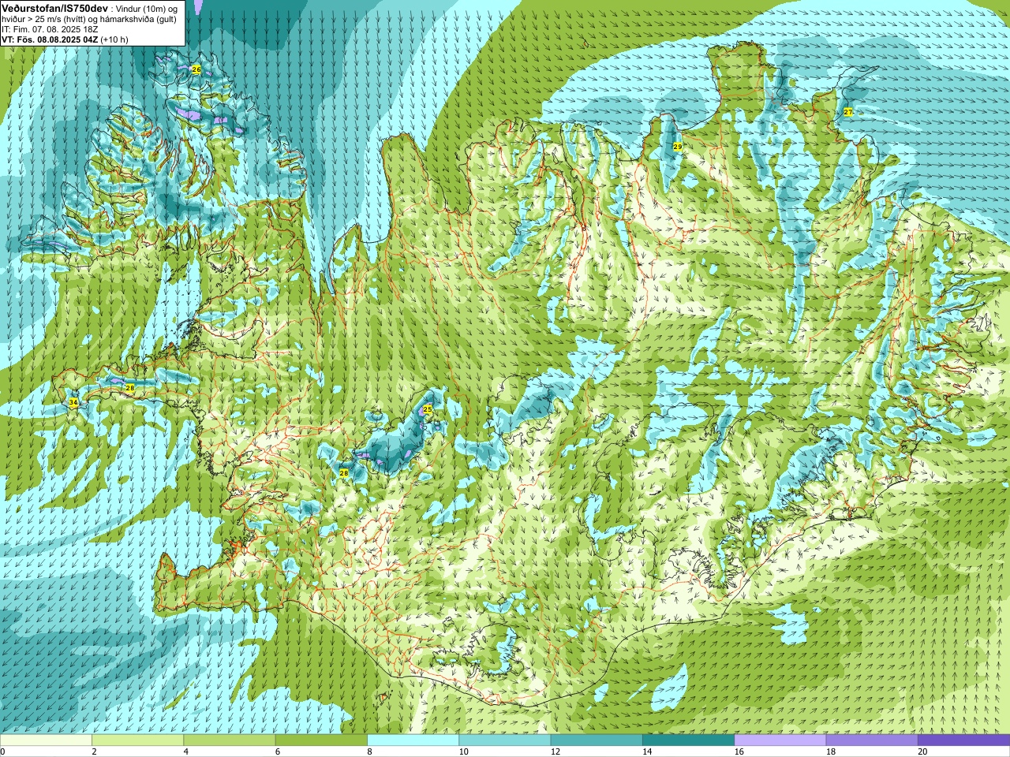Click the dark violet legend swatch above 20
Image resolution: width=1010 pixels, height=757 pixels.
coord(963,740)
